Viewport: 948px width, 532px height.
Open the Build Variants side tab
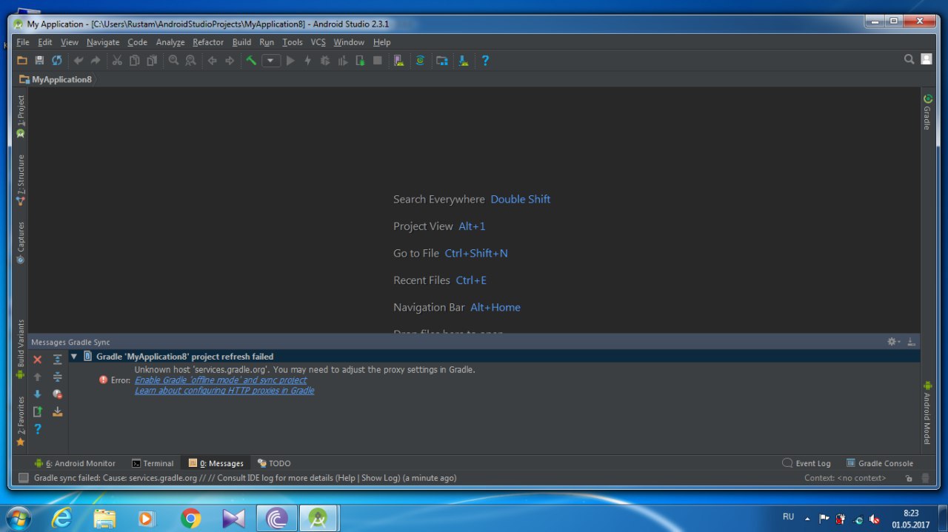(21, 349)
